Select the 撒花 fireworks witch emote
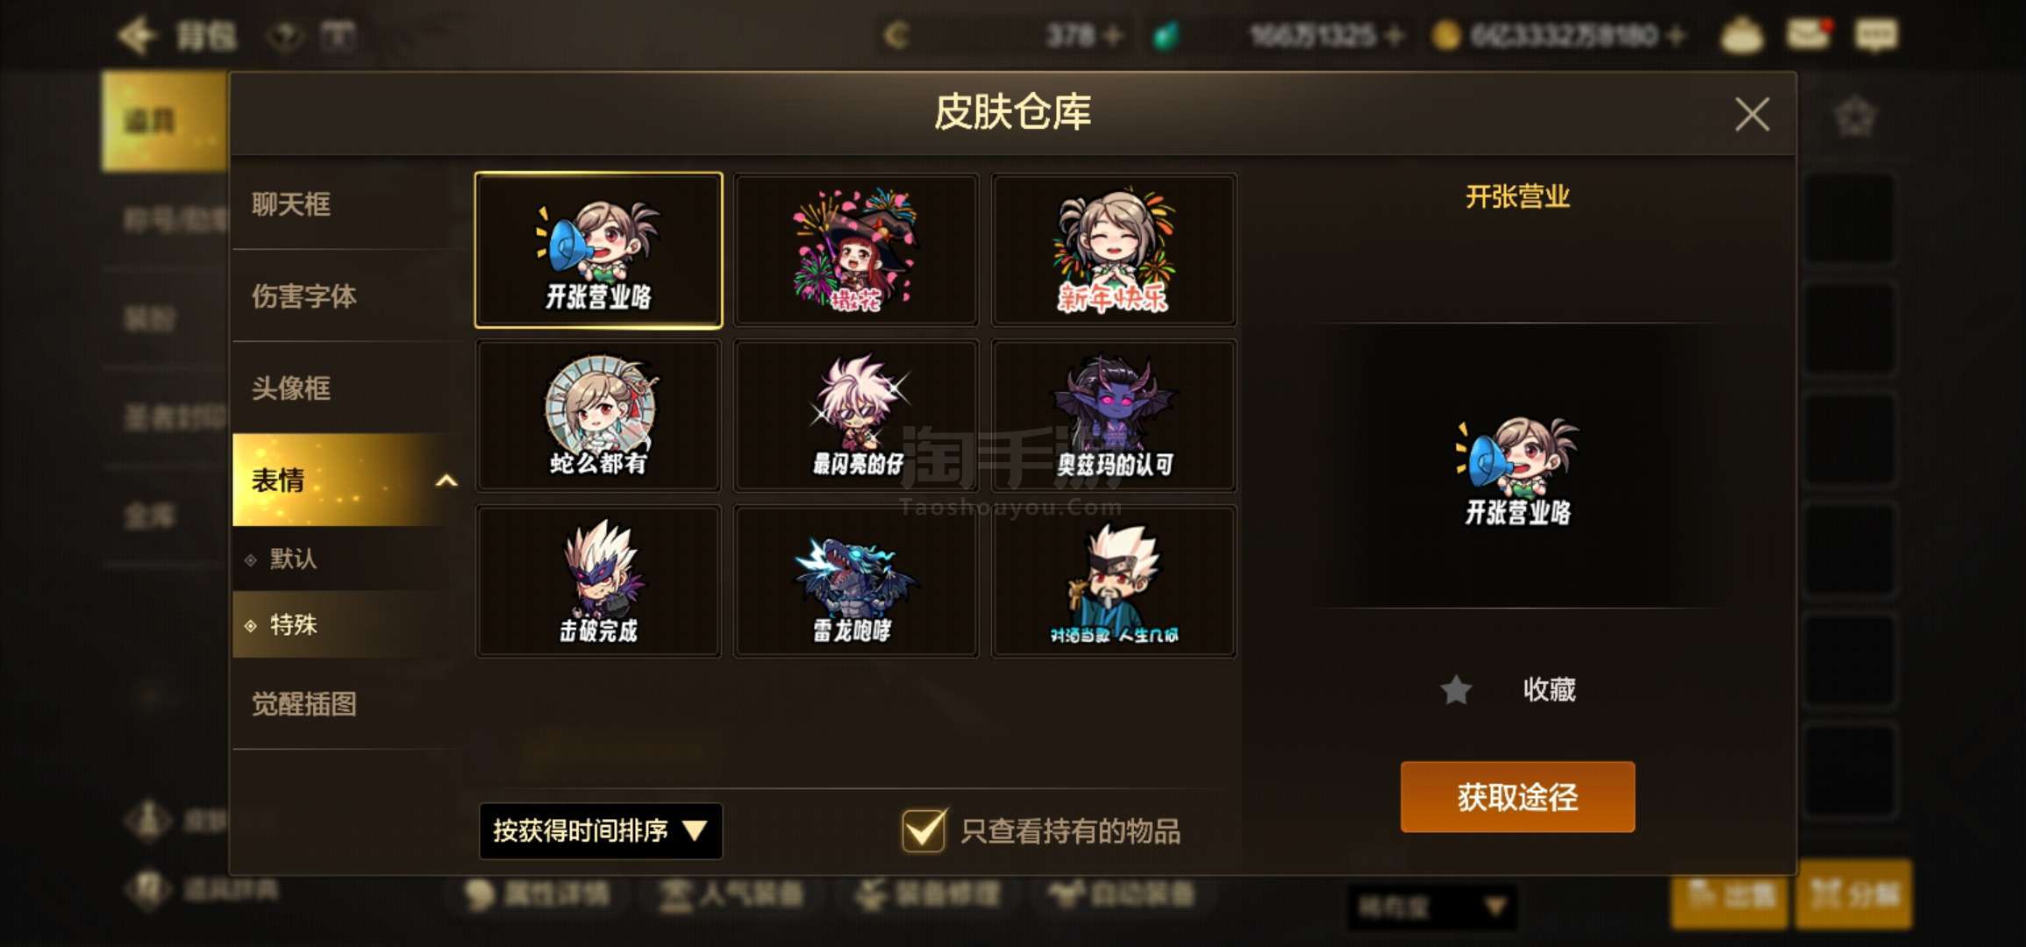This screenshot has width=2026, height=947. (x=856, y=251)
